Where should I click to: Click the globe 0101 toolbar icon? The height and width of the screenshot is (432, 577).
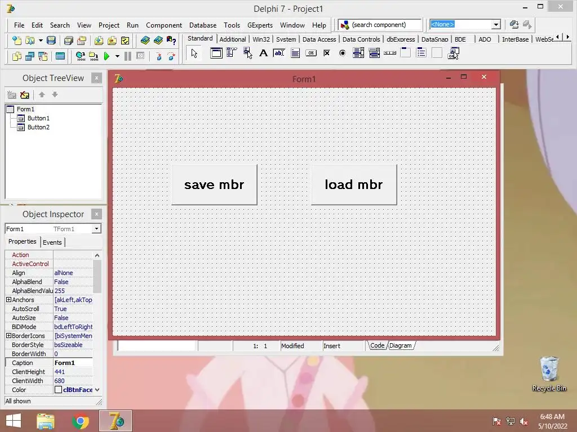pos(80,56)
